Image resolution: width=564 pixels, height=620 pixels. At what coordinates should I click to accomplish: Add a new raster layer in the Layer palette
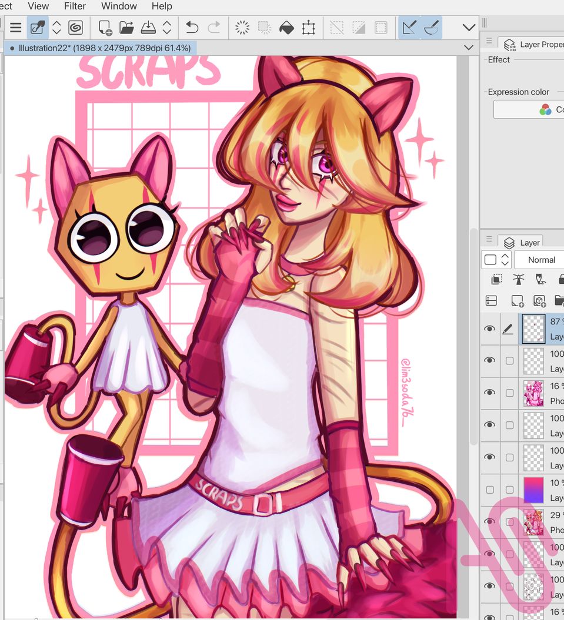point(518,300)
